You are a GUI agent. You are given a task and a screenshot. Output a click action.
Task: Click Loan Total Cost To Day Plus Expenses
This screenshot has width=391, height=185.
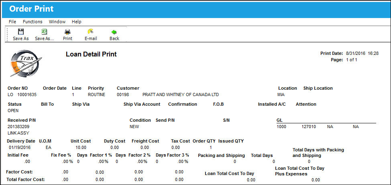[x=300, y=171]
